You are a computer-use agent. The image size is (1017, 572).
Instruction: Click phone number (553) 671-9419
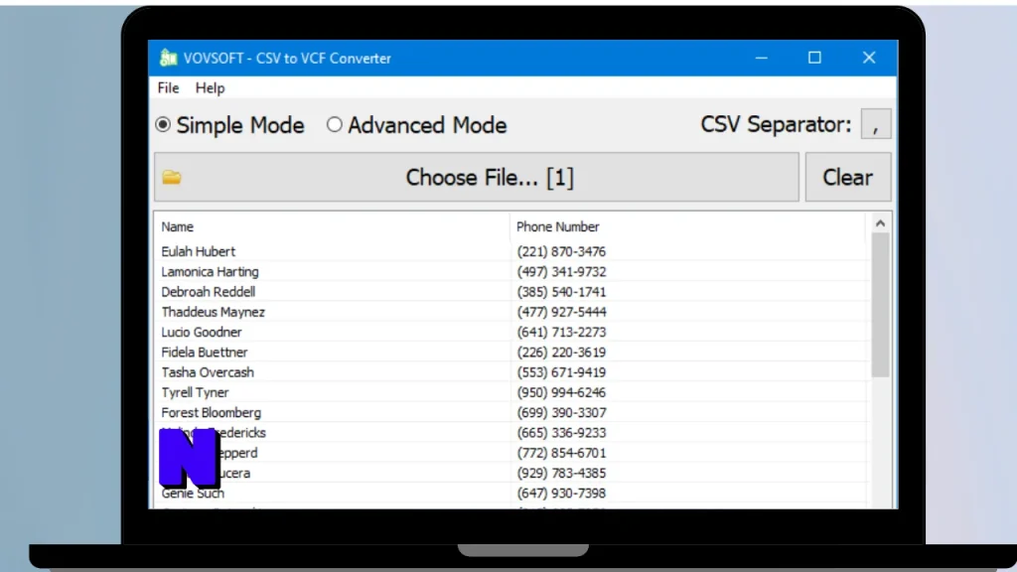tap(561, 371)
